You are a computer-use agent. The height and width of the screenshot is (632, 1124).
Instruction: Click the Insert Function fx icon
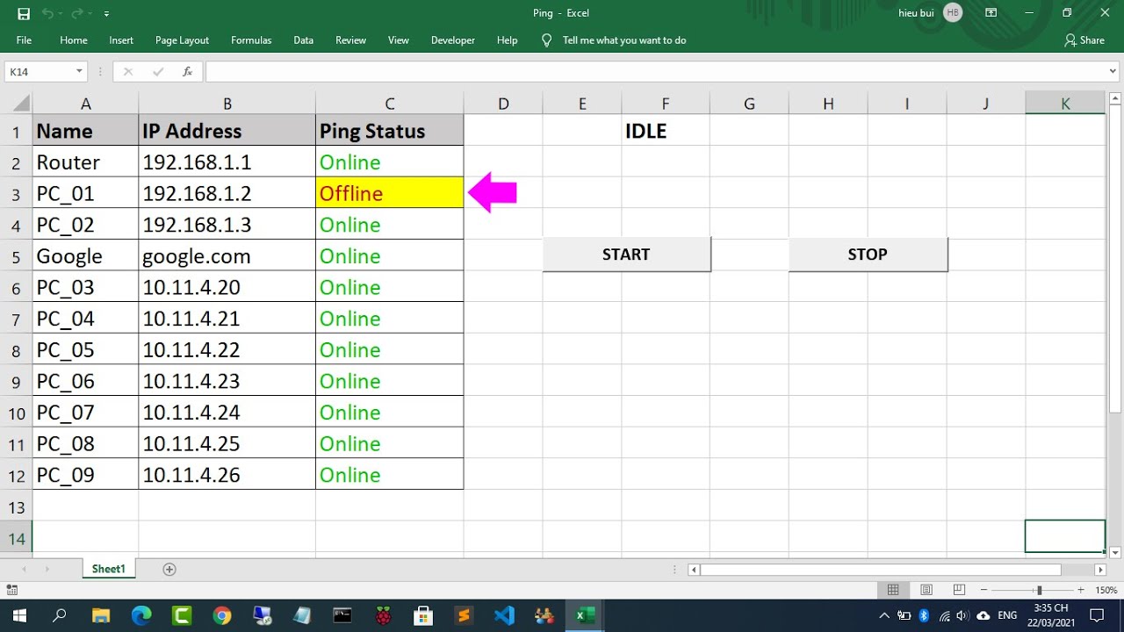187,72
